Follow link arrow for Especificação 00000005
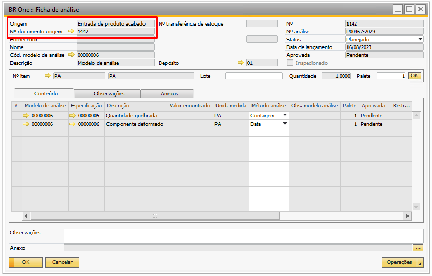The height and width of the screenshot is (276, 432). pos(73,116)
